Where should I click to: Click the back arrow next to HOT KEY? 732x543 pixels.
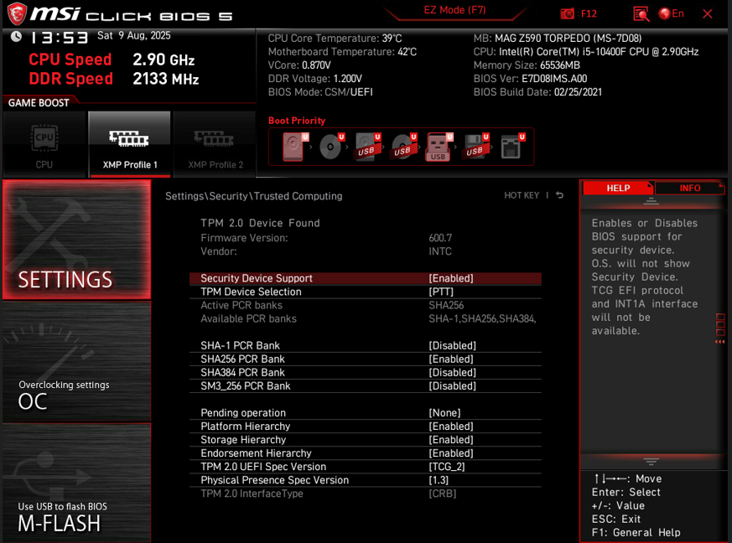coord(560,195)
